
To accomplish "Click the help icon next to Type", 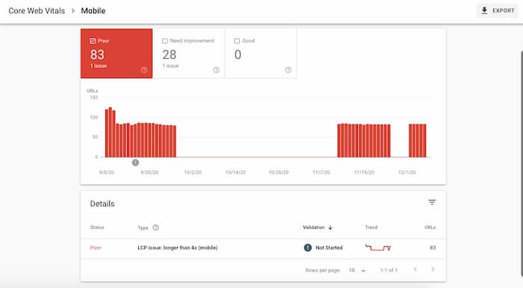I will coord(155,228).
